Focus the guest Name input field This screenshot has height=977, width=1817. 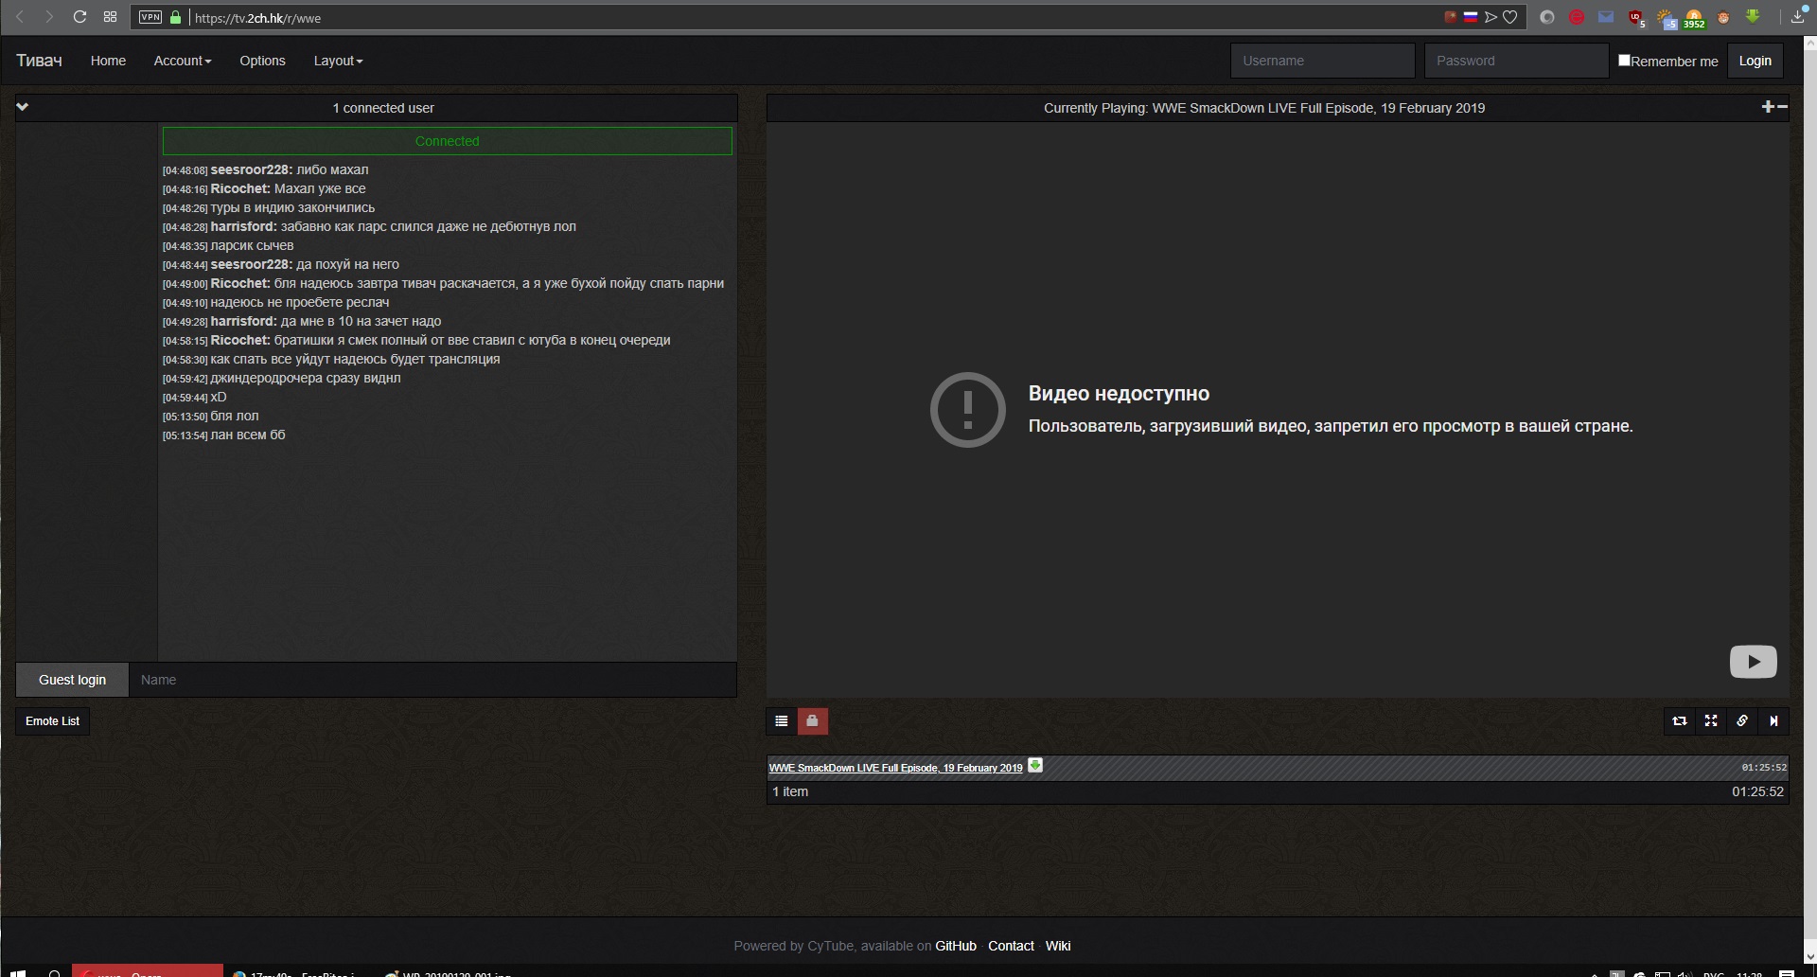[432, 680]
